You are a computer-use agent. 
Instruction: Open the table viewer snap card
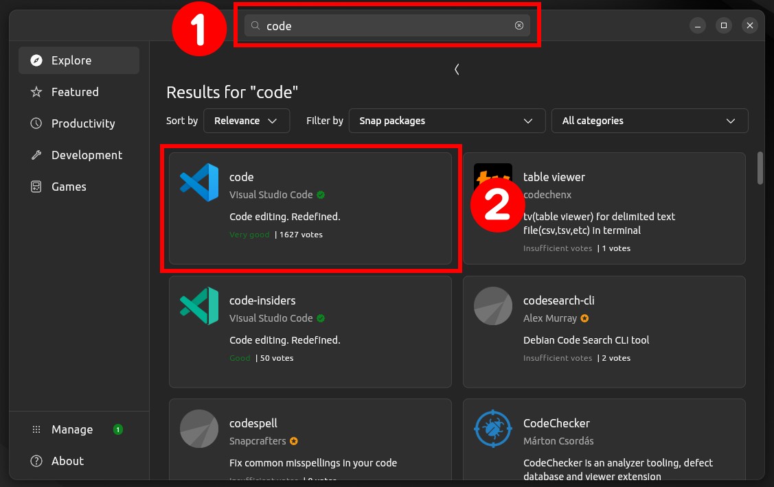(x=604, y=208)
